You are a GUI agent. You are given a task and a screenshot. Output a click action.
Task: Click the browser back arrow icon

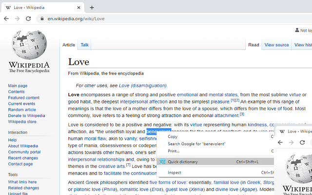pyautogui.click(x=6, y=19)
